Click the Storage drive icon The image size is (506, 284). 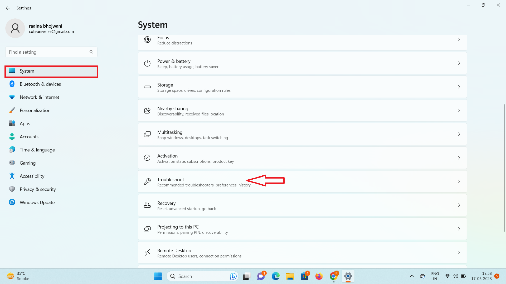click(147, 87)
